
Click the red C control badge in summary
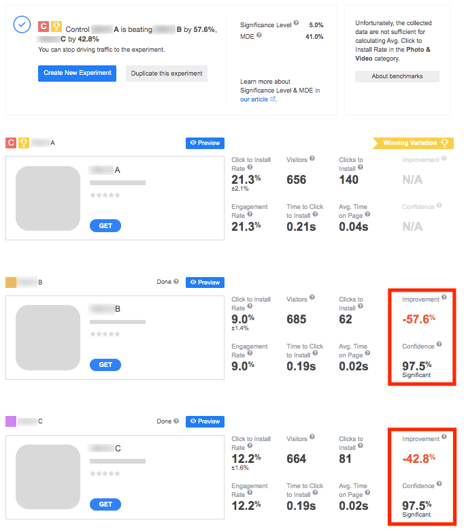[44, 27]
